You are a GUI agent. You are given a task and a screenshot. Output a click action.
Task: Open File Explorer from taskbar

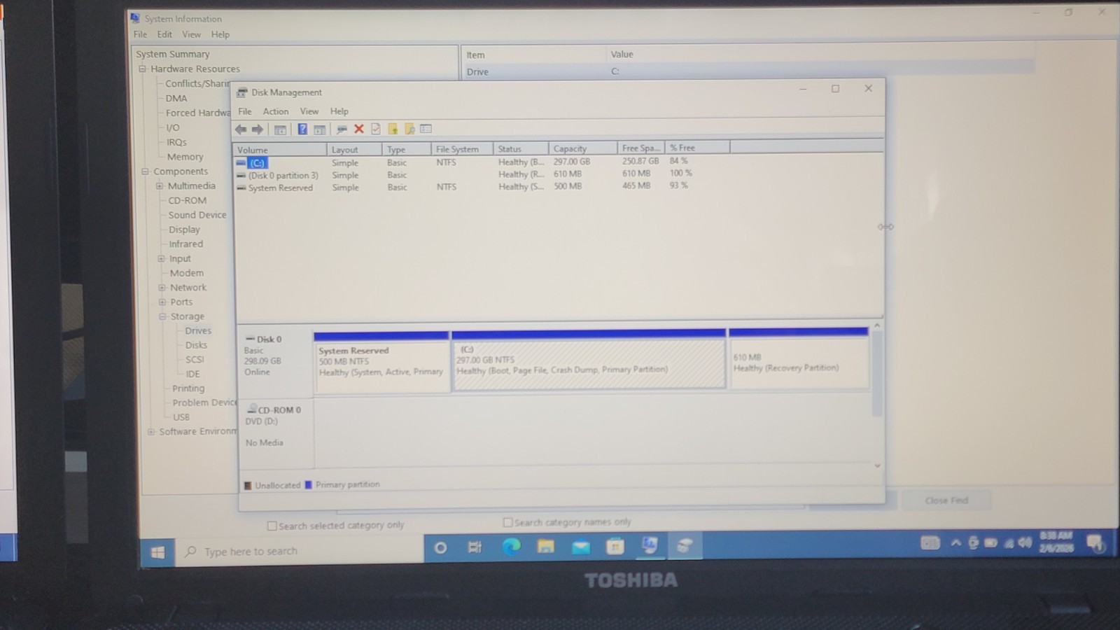point(546,547)
